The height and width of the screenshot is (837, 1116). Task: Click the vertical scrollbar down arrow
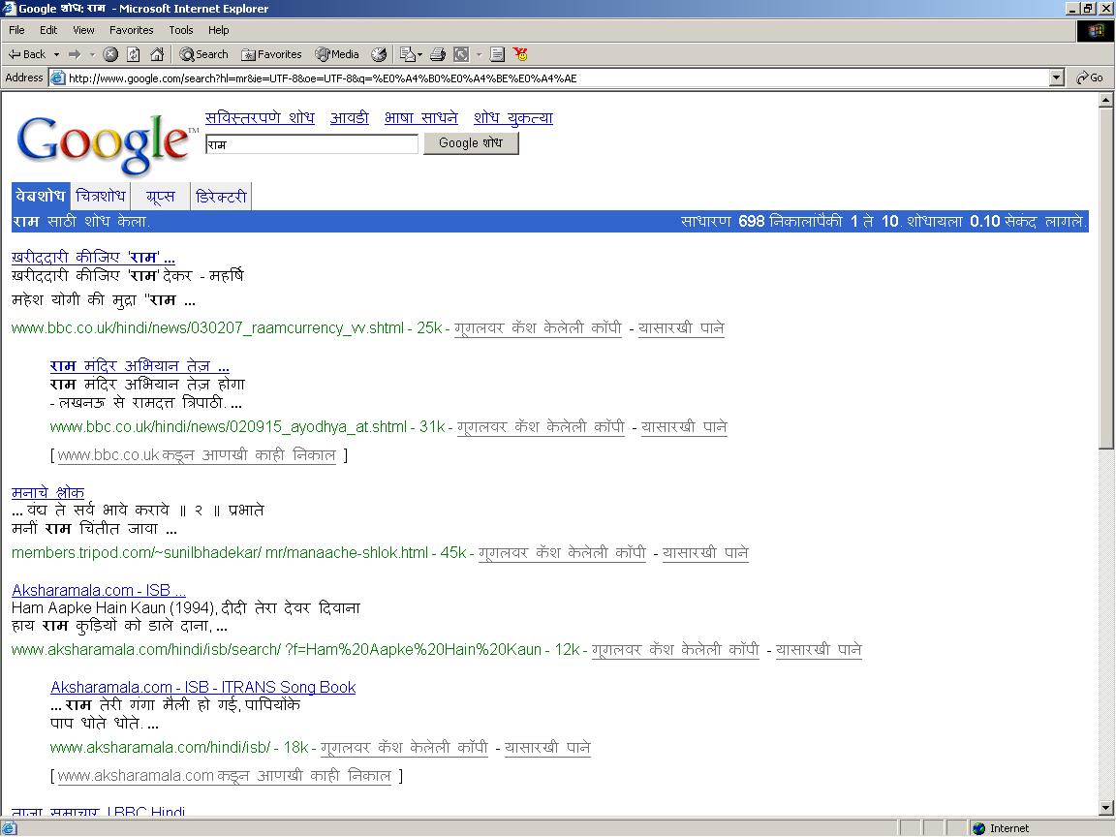pos(1105,808)
